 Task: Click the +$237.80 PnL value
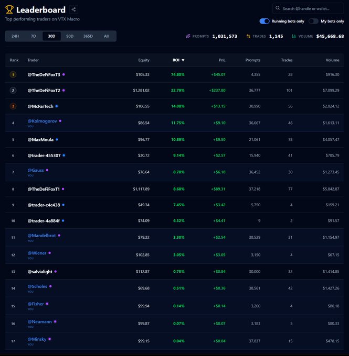(217, 91)
